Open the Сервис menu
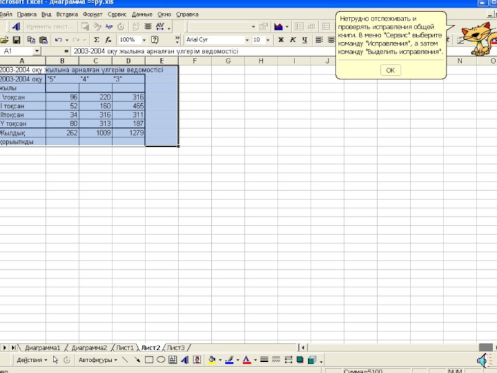497x373 pixels. coord(117,14)
